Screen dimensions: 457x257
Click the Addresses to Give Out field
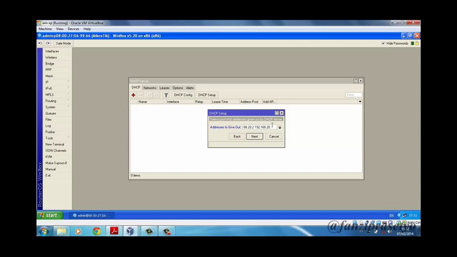[x=260, y=127]
